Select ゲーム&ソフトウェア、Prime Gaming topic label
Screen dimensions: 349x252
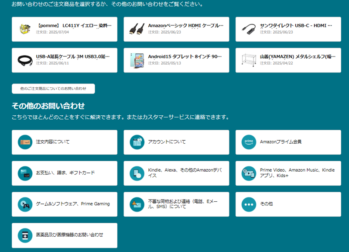[x=73, y=204]
